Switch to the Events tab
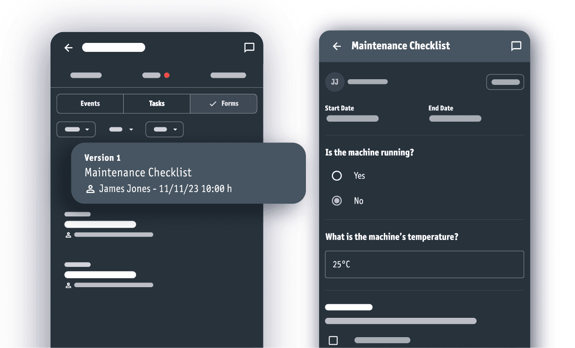575x348 pixels. pyautogui.click(x=90, y=104)
